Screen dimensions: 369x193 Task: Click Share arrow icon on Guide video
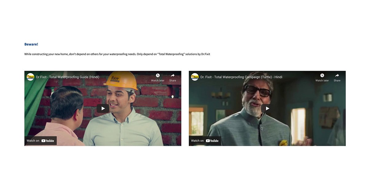pyautogui.click(x=173, y=76)
